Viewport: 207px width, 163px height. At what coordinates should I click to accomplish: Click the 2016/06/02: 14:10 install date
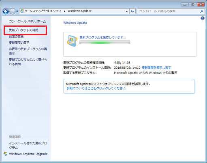click(x=127, y=68)
